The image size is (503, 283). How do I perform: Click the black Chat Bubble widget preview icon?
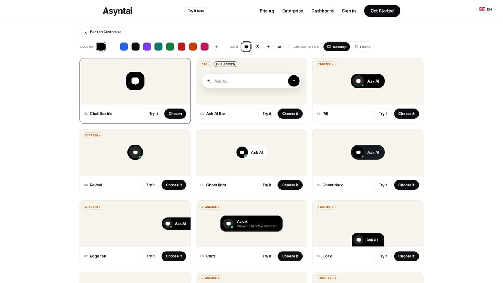point(135,81)
